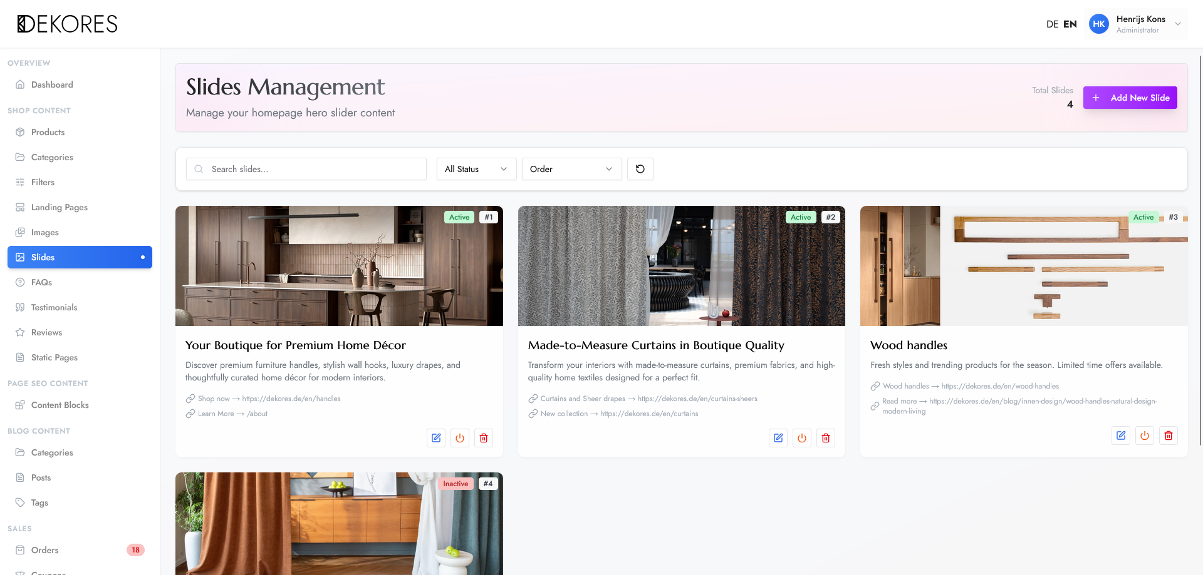Delete the Made-to-Measure Curtains slide
1203x575 pixels.
click(826, 438)
